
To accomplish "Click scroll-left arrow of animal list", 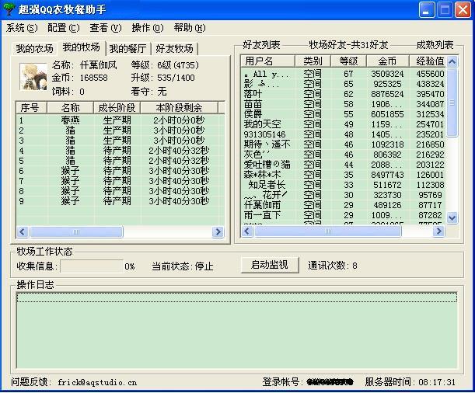I will (x=23, y=232).
